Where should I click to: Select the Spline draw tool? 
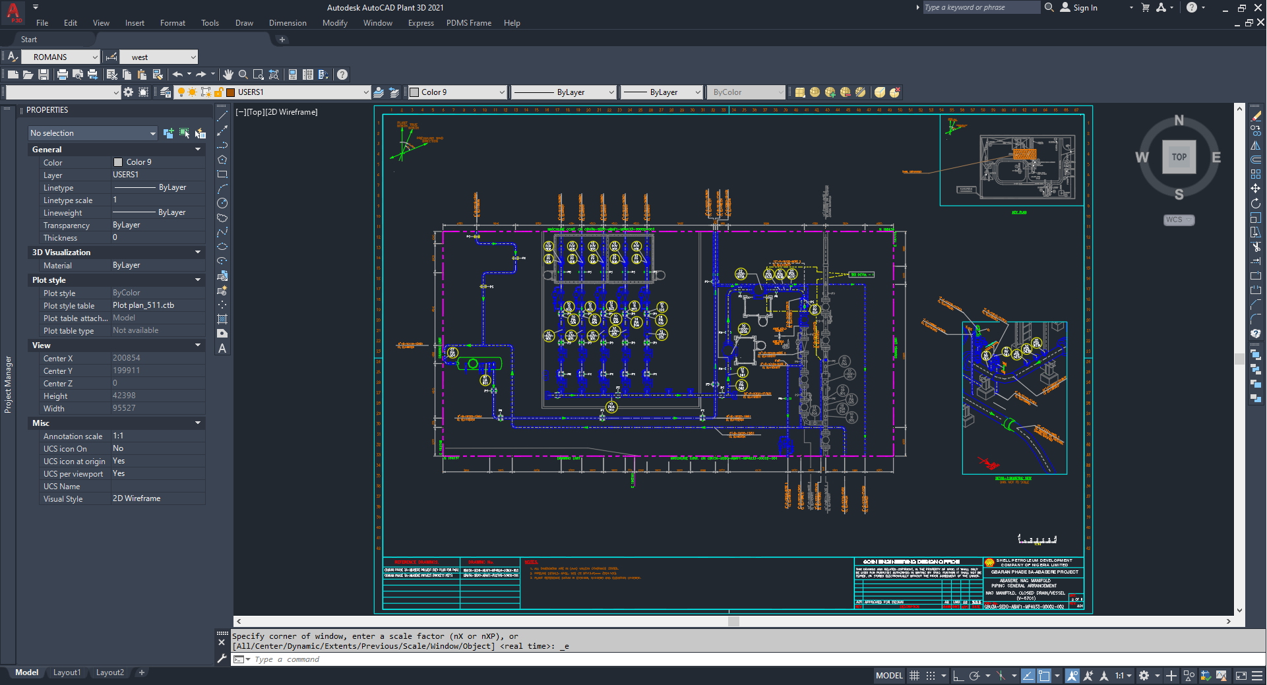(x=222, y=233)
